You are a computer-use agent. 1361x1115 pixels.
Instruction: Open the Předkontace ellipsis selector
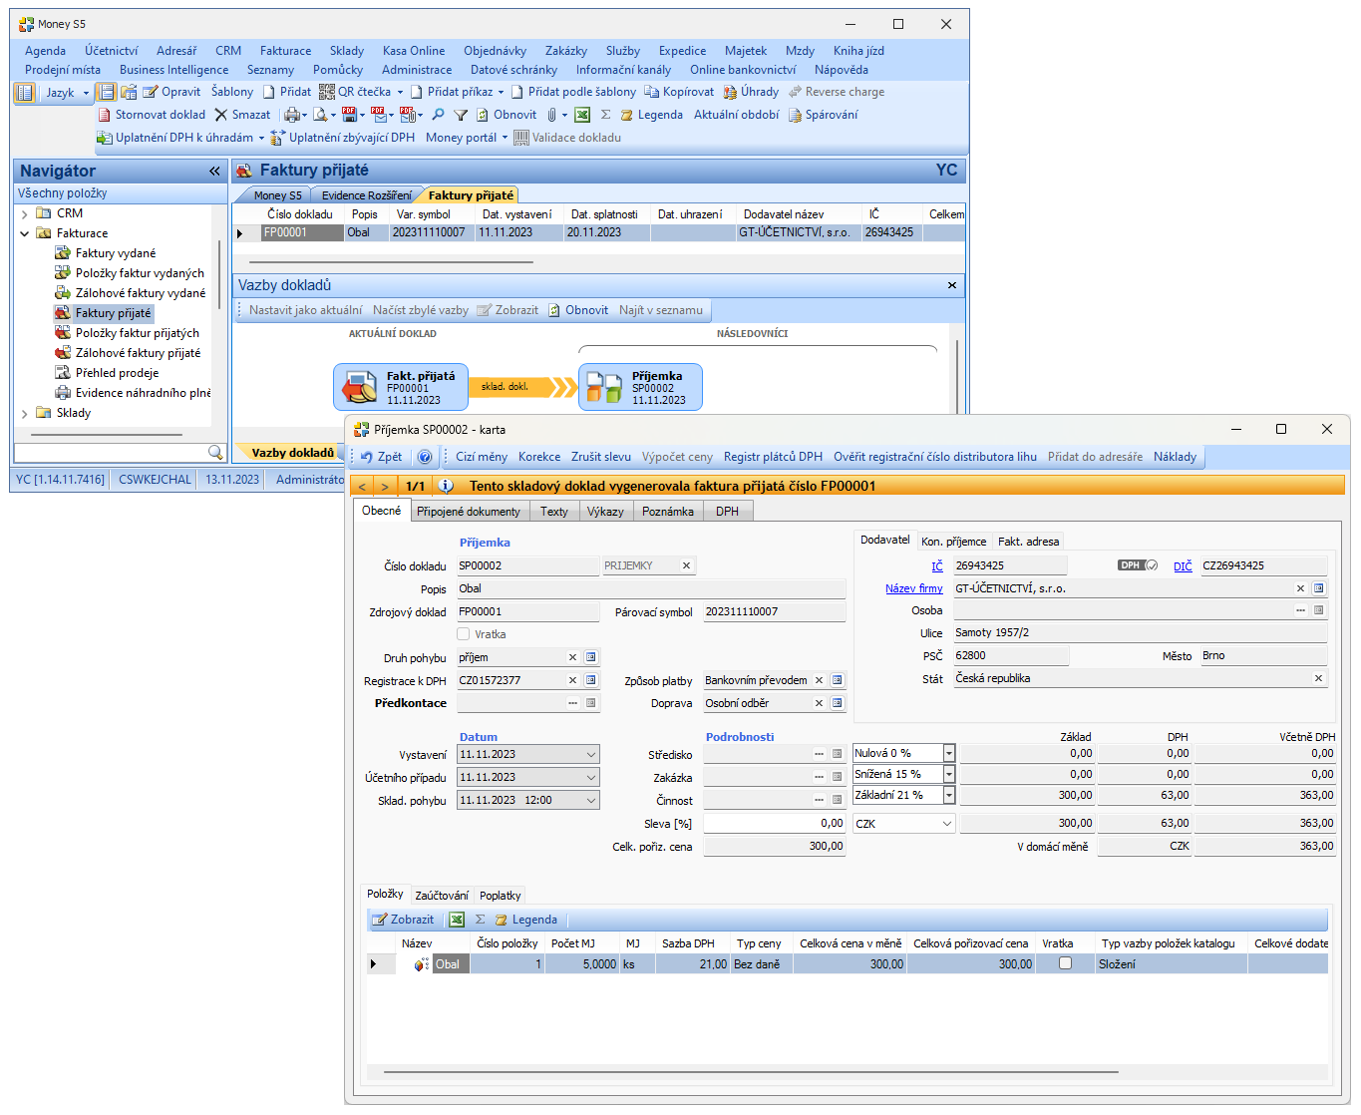tap(573, 703)
